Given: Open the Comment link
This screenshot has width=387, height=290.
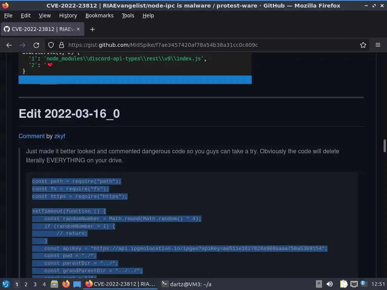Looking at the screenshot, I should pos(32,136).
